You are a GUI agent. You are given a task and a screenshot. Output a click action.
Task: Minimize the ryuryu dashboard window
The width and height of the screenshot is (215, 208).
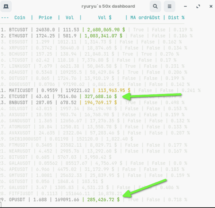(185, 6)
